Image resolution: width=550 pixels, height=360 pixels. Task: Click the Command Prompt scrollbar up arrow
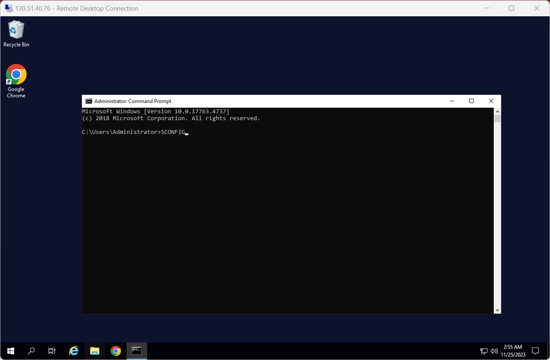coord(497,111)
